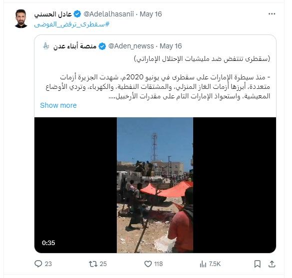Click the blue verified badge beside عادل الحسني
Screen dimensions: 292x278
pos(77,14)
